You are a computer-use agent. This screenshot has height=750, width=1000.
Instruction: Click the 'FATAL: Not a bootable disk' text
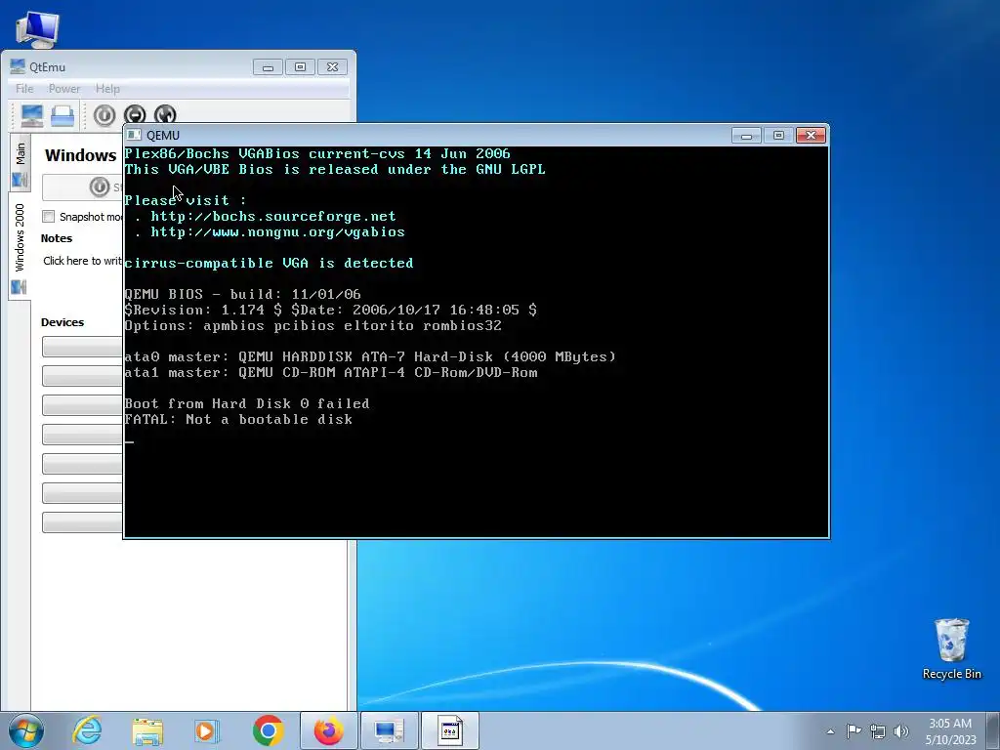pyautogui.click(x=238, y=420)
